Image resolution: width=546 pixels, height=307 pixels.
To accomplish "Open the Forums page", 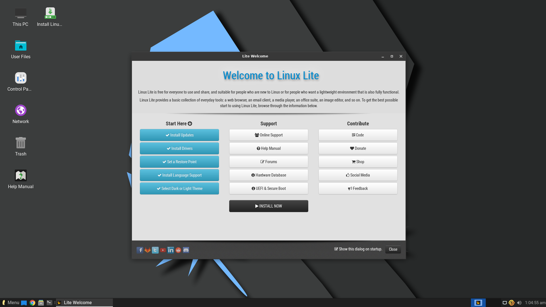I will click(268, 161).
